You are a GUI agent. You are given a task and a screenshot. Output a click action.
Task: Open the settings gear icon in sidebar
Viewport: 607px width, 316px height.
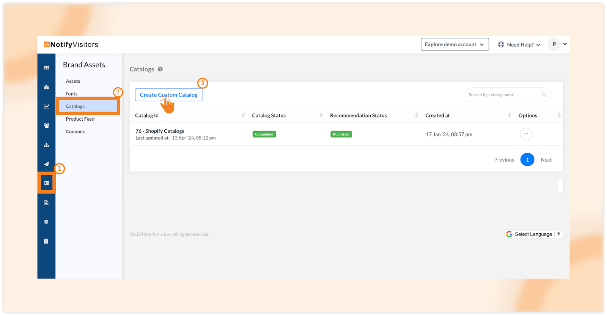pyautogui.click(x=46, y=222)
